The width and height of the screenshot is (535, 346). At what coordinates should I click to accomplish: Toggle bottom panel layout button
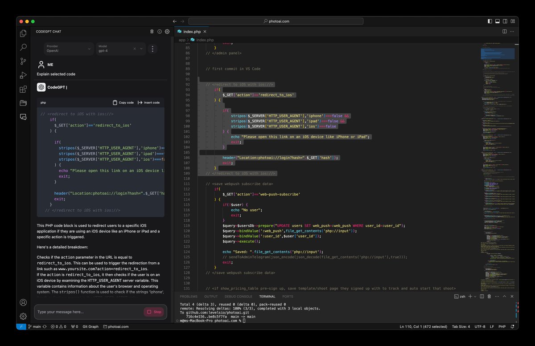coord(498,21)
